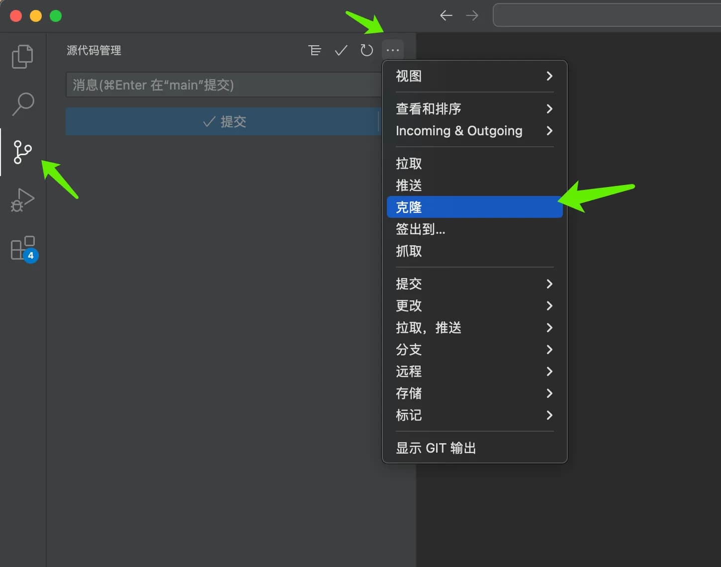Open the Extensions view with badge 4
The height and width of the screenshot is (567, 721).
[x=24, y=249]
